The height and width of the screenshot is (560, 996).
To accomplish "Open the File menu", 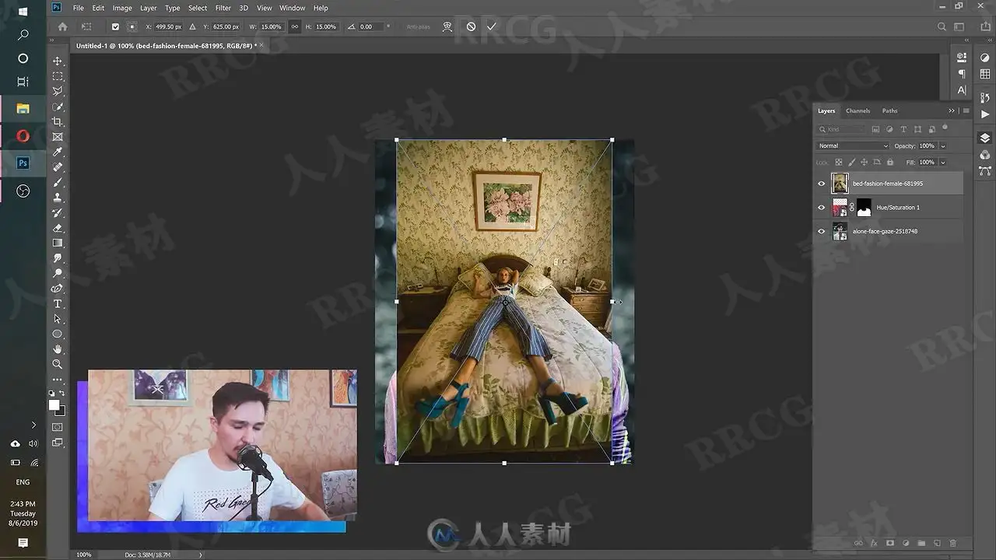I will click(78, 8).
